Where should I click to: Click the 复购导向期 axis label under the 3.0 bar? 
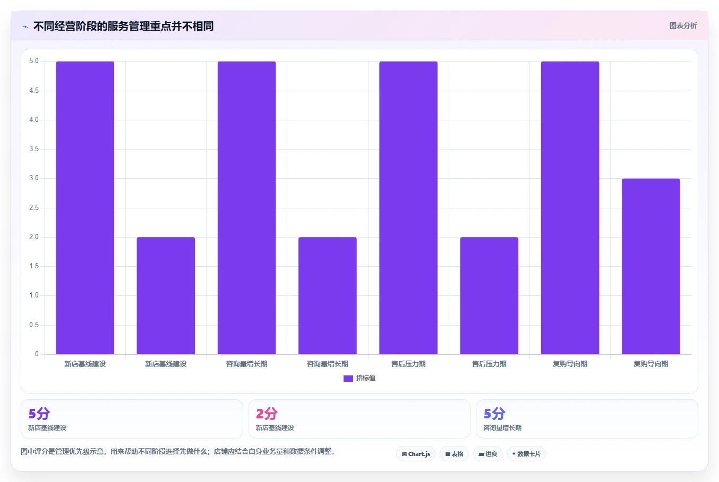[651, 364]
